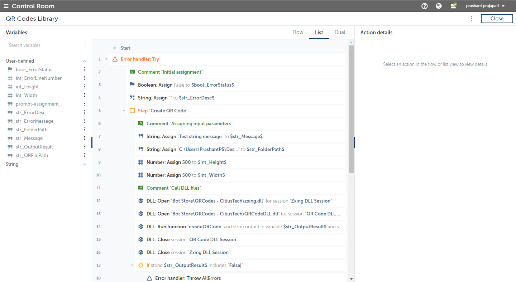Click the DLL icon on line 12
The image size is (516, 282).
(141, 201)
